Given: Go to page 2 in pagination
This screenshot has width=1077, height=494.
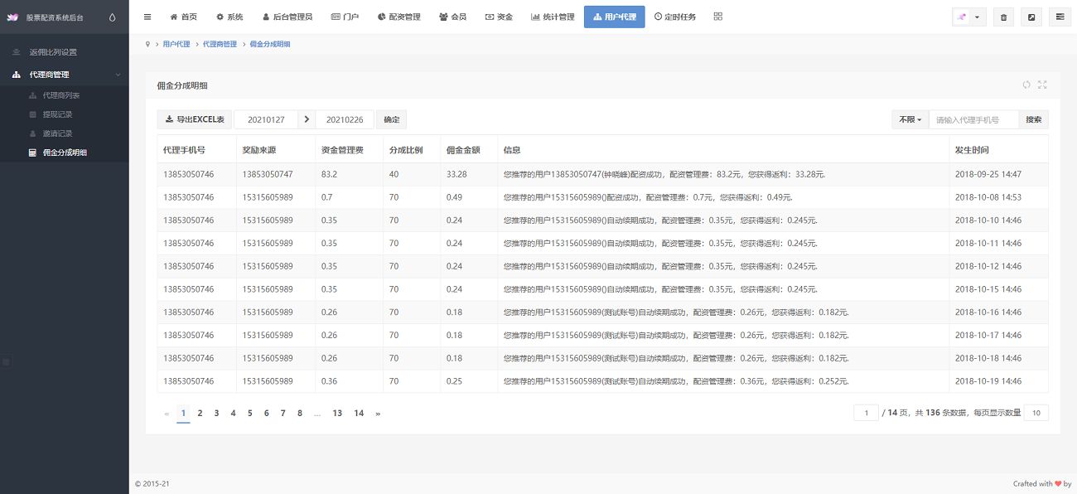Looking at the screenshot, I should (200, 413).
